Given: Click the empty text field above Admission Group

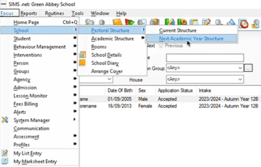Looking at the screenshot, I should 205,58.
